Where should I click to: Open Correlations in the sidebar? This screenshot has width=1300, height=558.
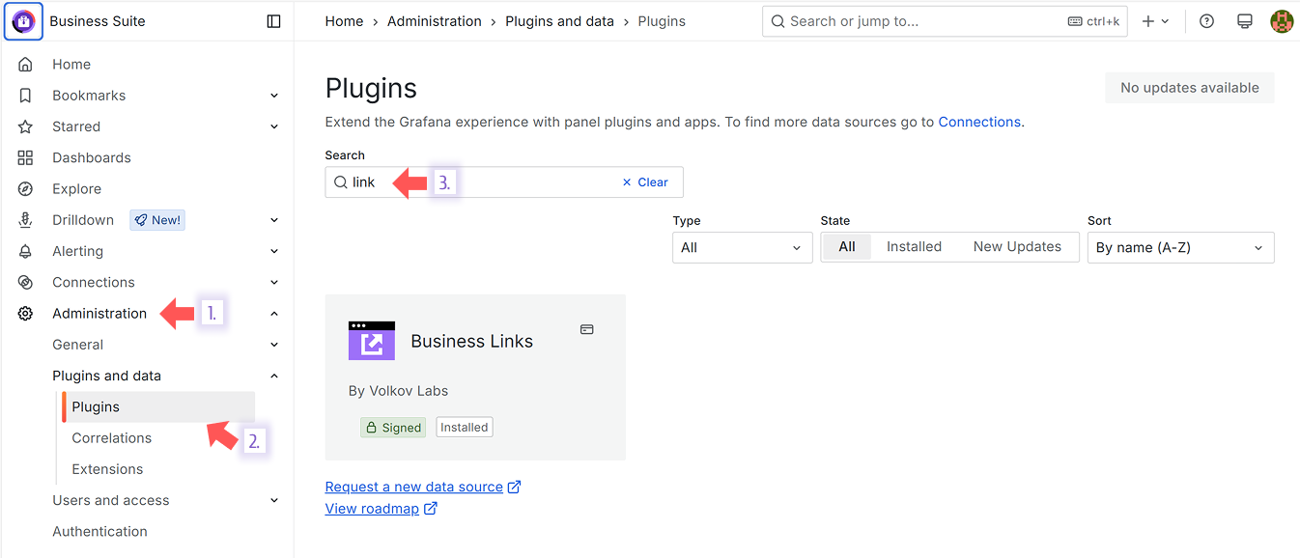point(112,438)
